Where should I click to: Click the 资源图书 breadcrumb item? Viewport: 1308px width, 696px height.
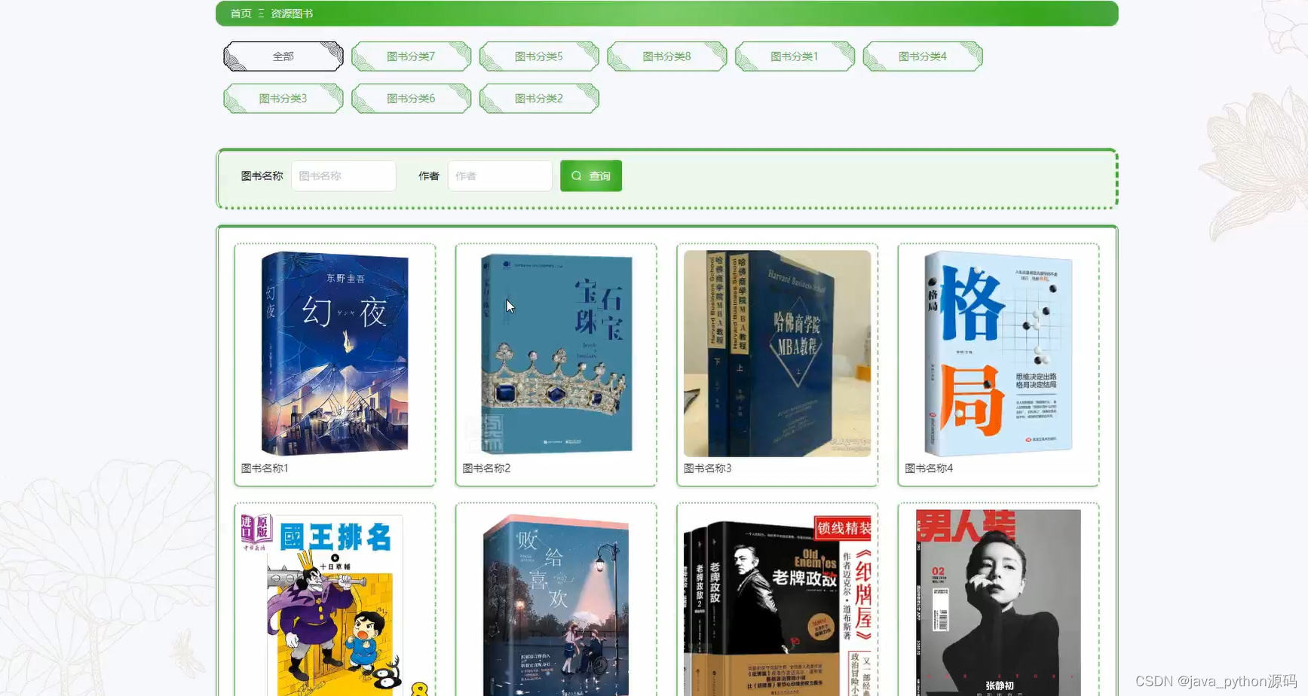tap(292, 14)
